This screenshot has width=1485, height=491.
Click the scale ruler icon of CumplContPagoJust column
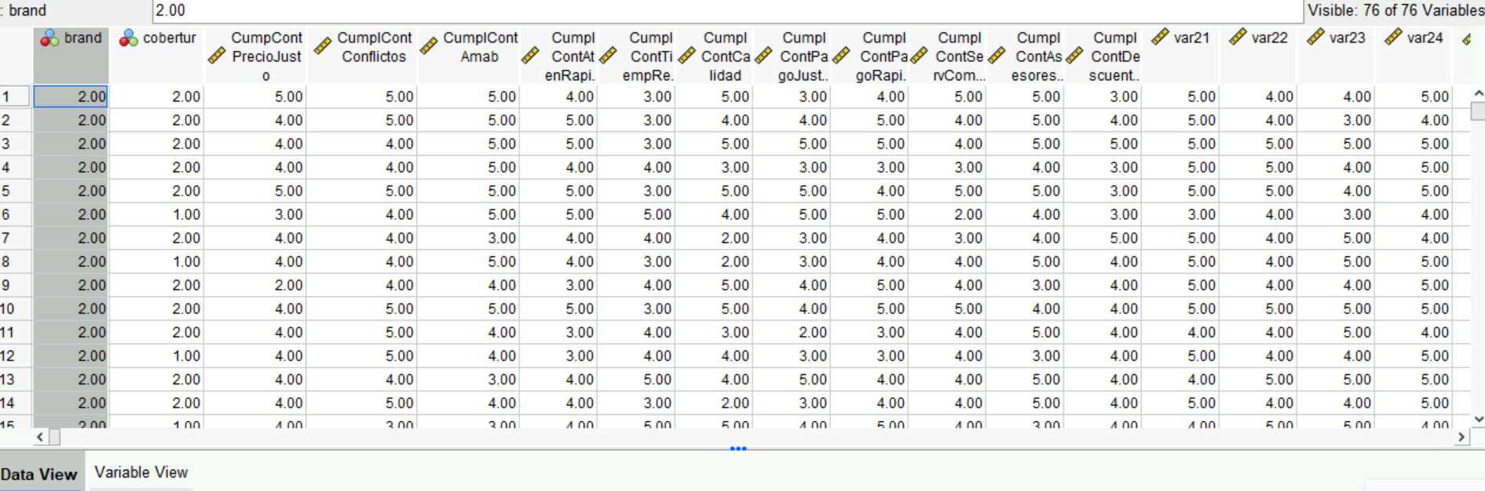pos(763,56)
